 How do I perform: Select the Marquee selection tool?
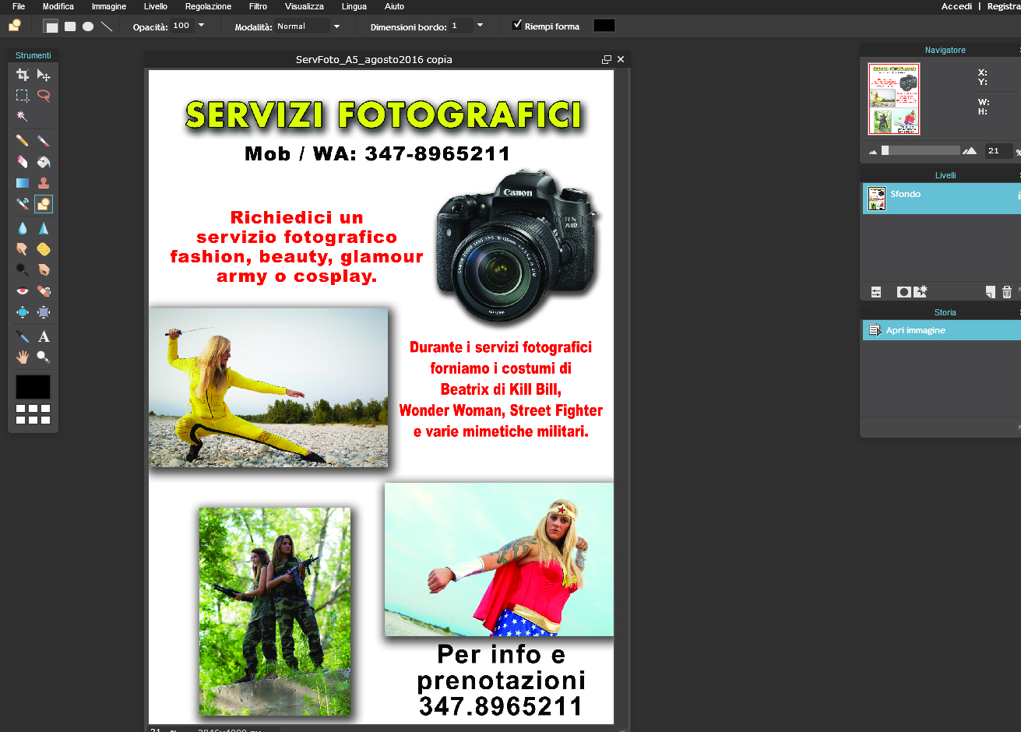coord(23,96)
